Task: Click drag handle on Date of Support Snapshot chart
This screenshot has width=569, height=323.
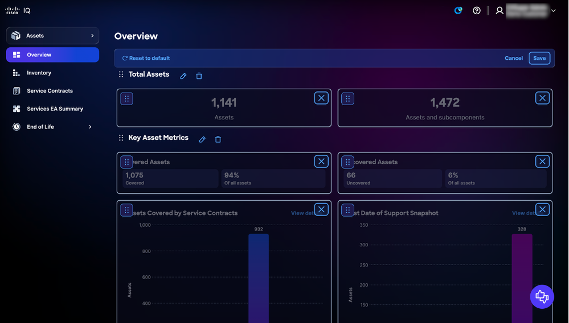Action: [347, 210]
